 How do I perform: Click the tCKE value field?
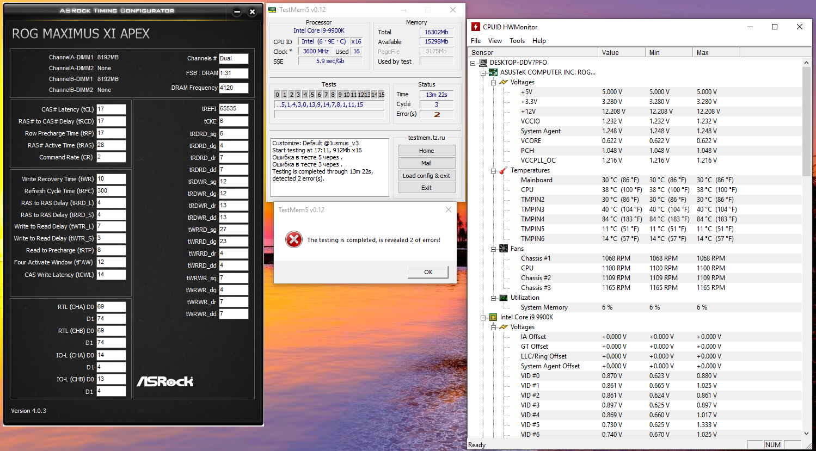pos(234,121)
